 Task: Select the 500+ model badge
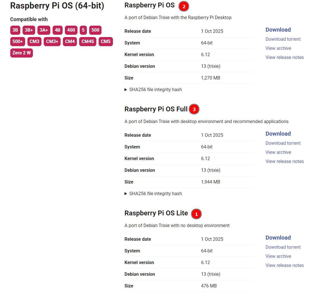point(17,41)
